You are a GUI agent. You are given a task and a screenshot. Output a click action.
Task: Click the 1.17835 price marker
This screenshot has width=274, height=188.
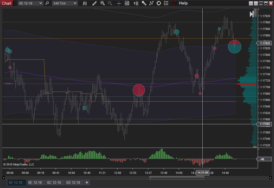tap(264, 43)
